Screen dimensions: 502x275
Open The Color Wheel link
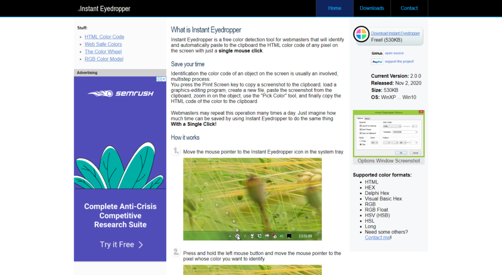(x=103, y=52)
